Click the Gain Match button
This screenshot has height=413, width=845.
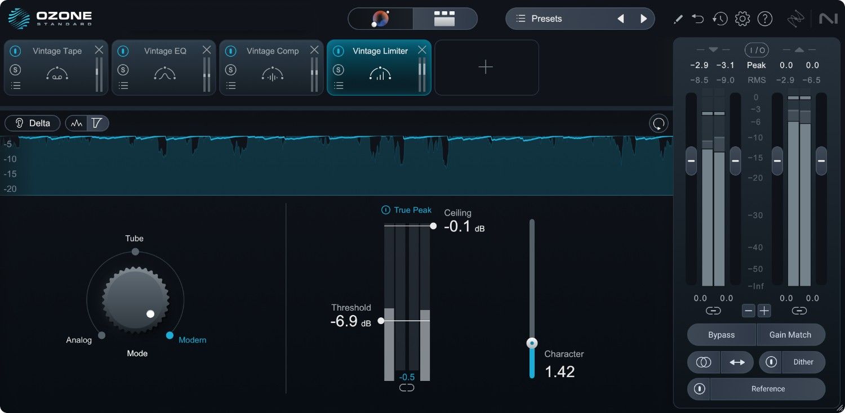point(791,334)
